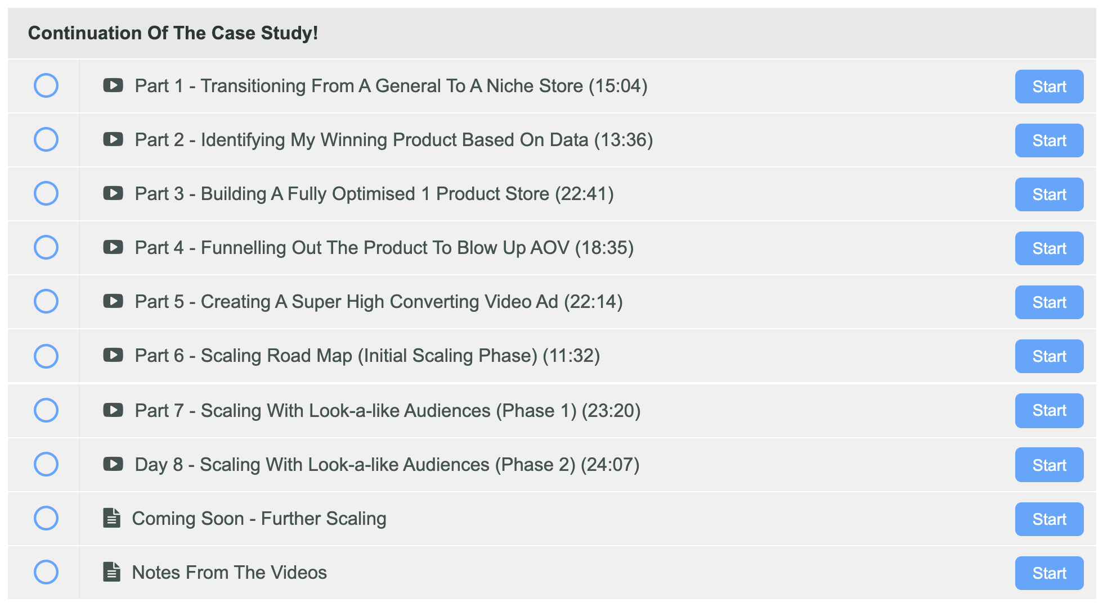The image size is (1103, 608).
Task: Mark Part 2 completion circle
Action: click(x=46, y=139)
